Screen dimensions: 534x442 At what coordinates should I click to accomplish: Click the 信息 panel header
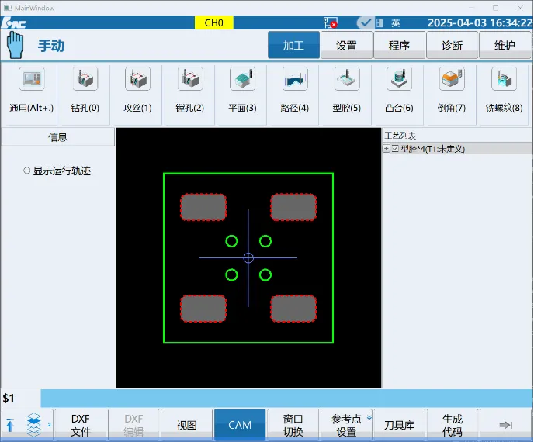click(x=57, y=137)
